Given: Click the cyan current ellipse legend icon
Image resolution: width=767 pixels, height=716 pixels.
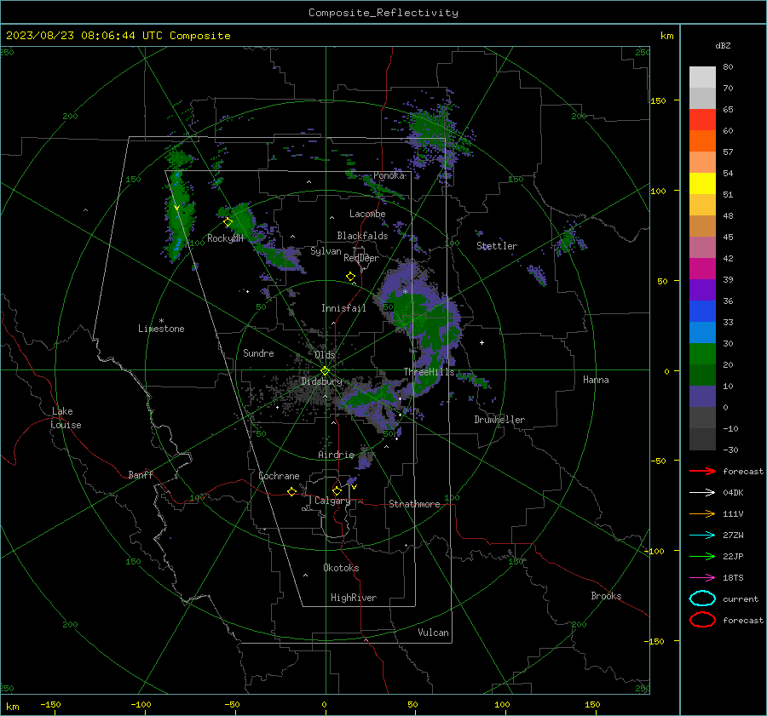Looking at the screenshot, I should point(702,599).
